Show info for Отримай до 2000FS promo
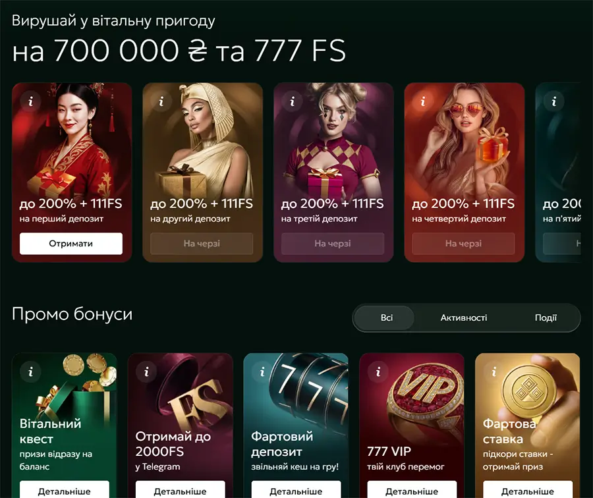The width and height of the screenshot is (593, 498). 147,372
